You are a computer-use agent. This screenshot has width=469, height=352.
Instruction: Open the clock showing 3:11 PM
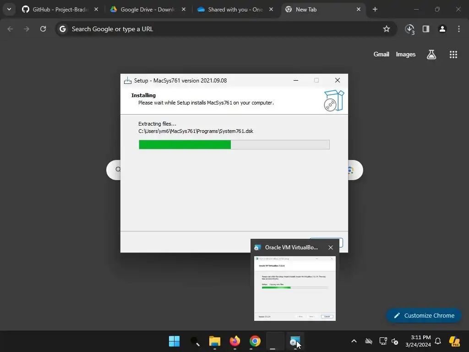(x=418, y=341)
